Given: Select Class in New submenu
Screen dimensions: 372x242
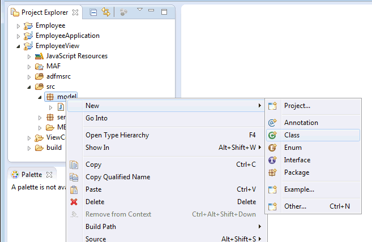Looking at the screenshot, I should coord(313,135).
